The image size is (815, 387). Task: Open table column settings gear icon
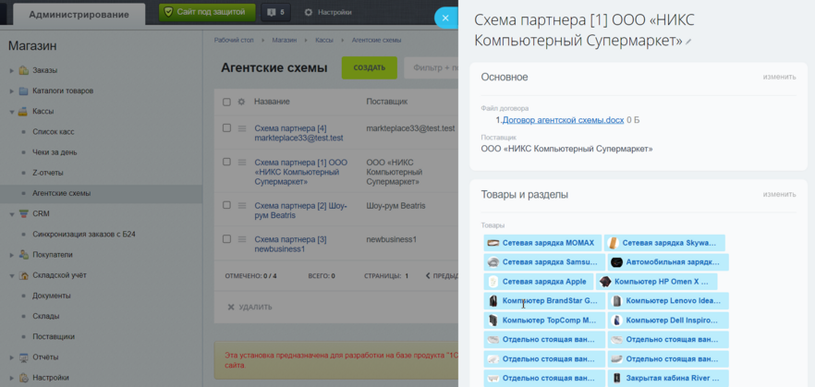(x=241, y=102)
